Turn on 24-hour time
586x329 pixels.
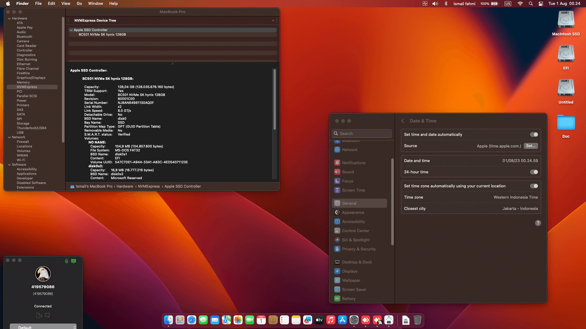pos(534,172)
